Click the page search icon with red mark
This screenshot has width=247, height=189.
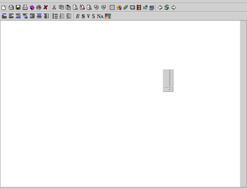point(89,7)
